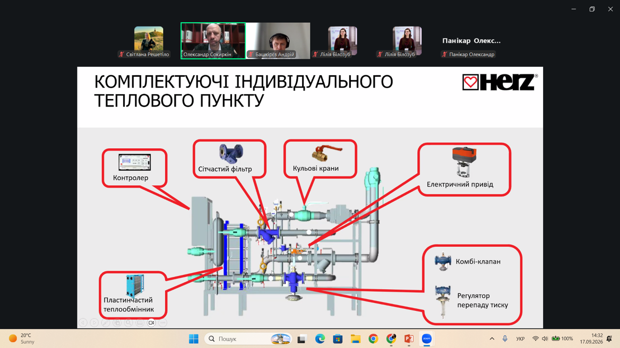620x348 pixels.
Task: Toggle subtitles icon in slideshow toolbar
Action: (x=140, y=323)
